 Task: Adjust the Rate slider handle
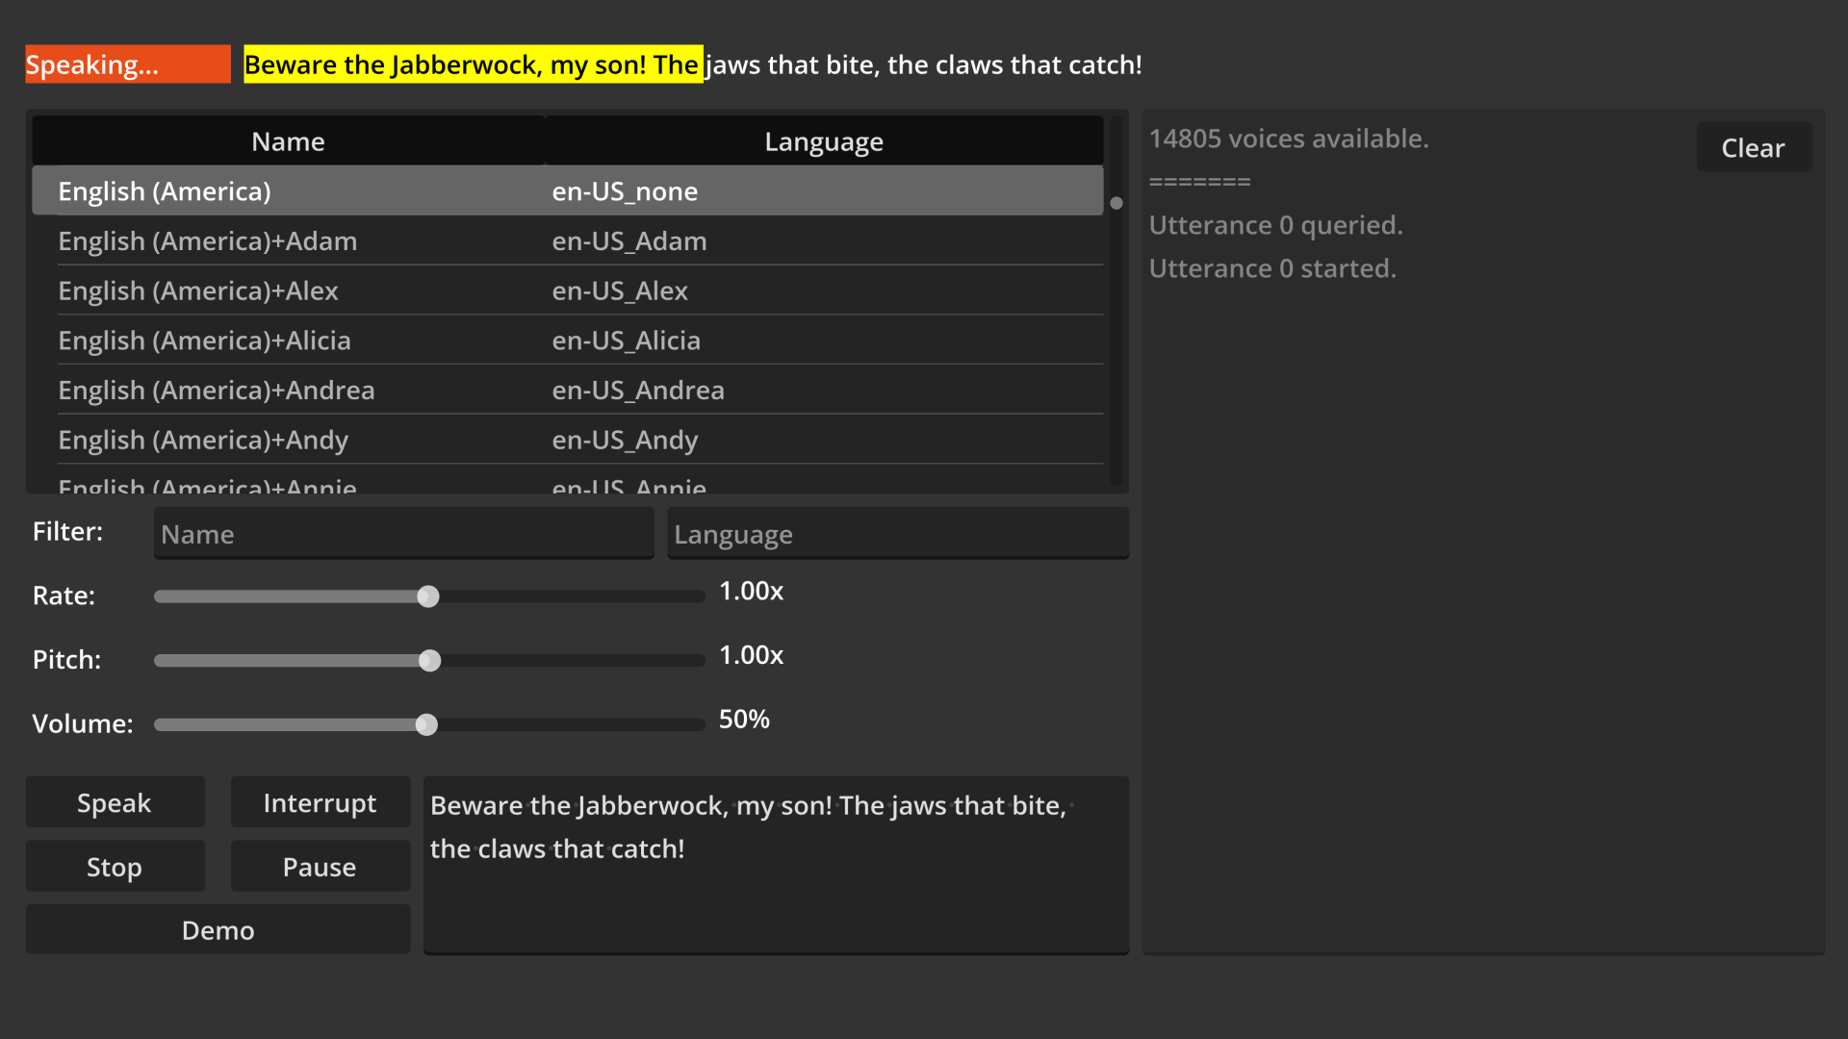(428, 596)
